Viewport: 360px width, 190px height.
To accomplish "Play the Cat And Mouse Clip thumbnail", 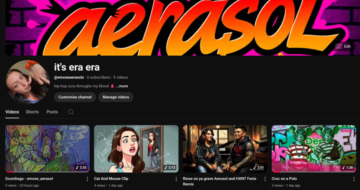I will tap(136, 149).
